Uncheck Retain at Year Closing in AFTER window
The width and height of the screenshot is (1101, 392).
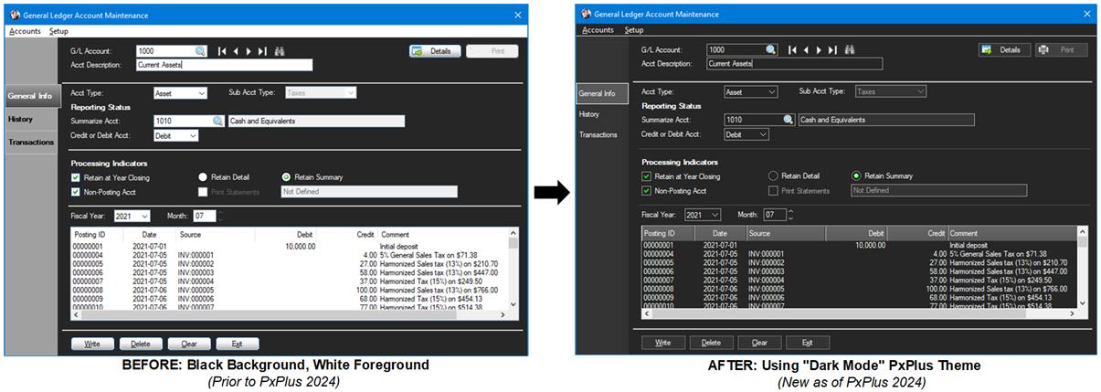[647, 176]
